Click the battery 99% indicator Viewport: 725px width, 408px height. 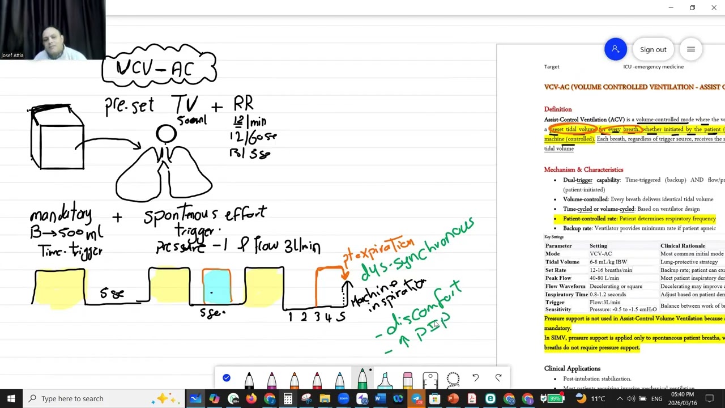tap(552, 398)
